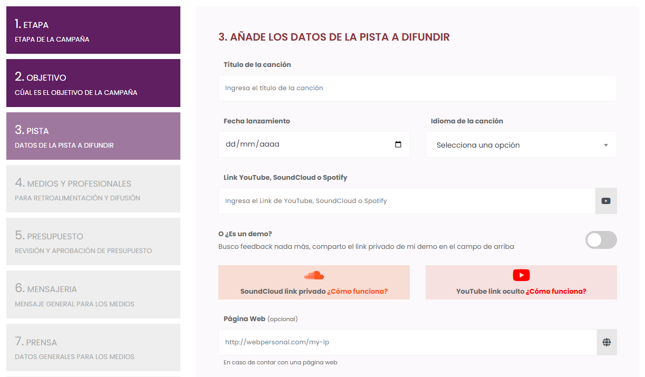Screen dimensions: 645x377
Task: Click the Página Web input field
Action: (406, 342)
